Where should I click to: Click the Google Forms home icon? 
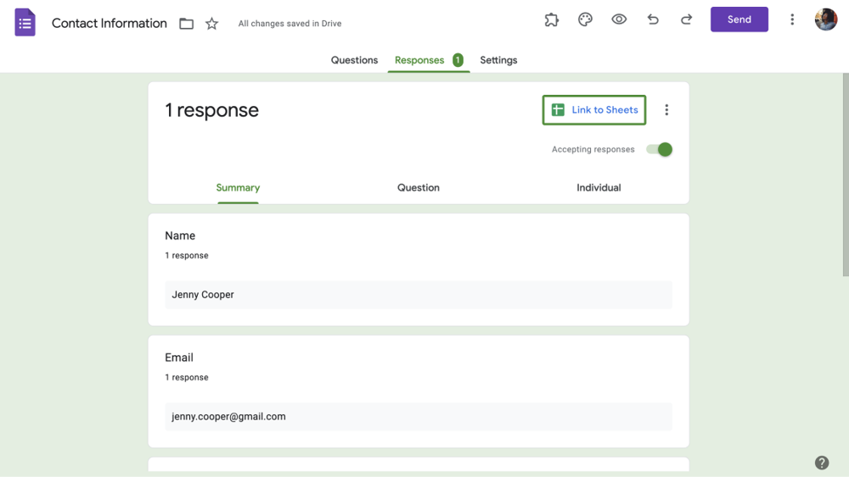25,23
